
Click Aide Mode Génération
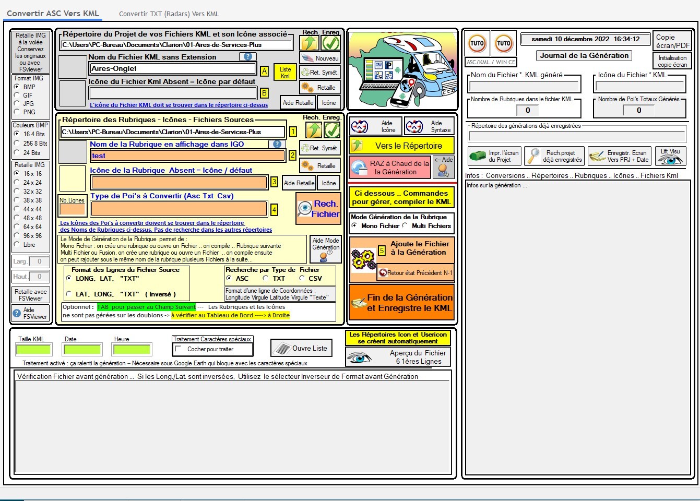pos(326,249)
